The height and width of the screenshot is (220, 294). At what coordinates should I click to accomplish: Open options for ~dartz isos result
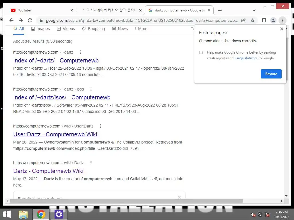[91, 89]
